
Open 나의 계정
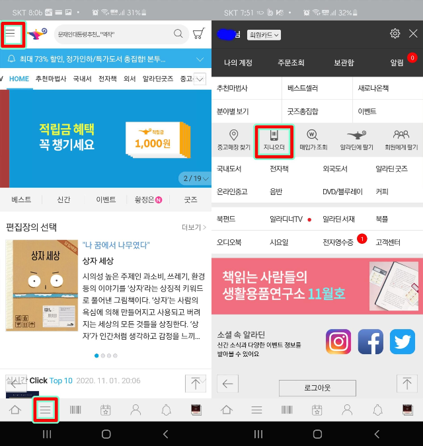coord(238,63)
